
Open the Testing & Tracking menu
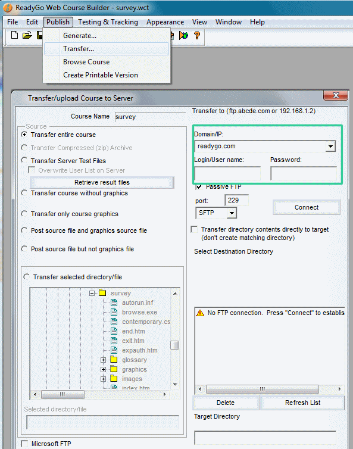(108, 22)
